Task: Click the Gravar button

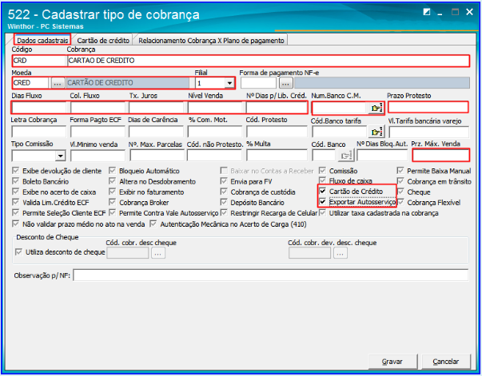Action: click(x=391, y=361)
